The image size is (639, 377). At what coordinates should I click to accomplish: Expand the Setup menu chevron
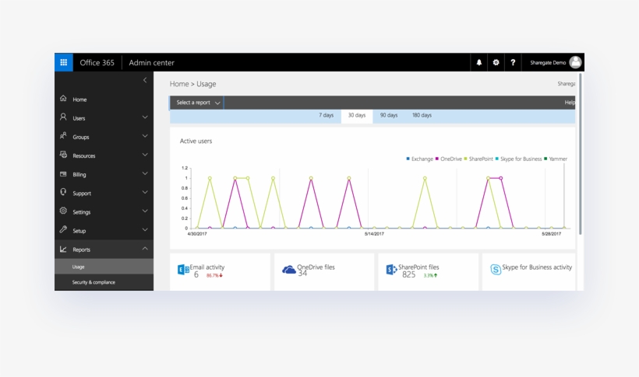[x=145, y=229]
